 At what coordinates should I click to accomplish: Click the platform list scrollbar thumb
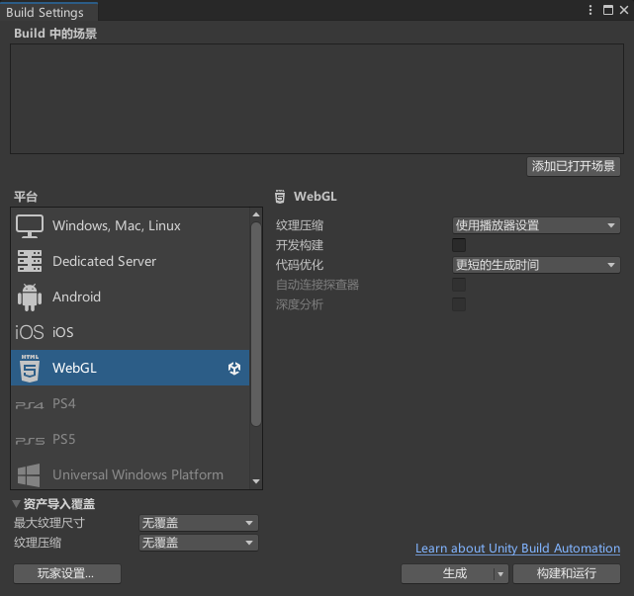256,324
